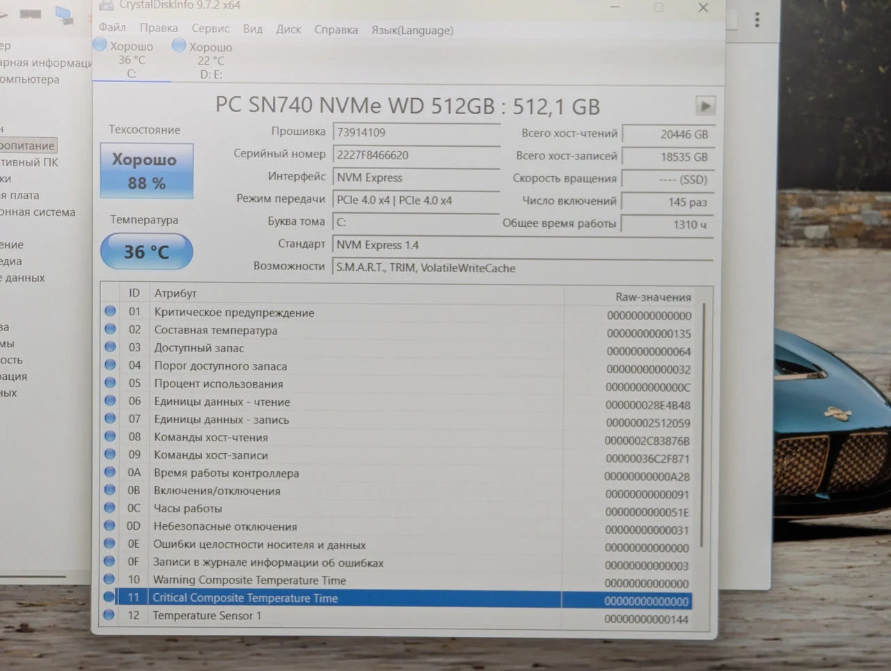The width and height of the screenshot is (891, 671).
Task: Click the 36 °C temperature button
Action: pyautogui.click(x=146, y=251)
